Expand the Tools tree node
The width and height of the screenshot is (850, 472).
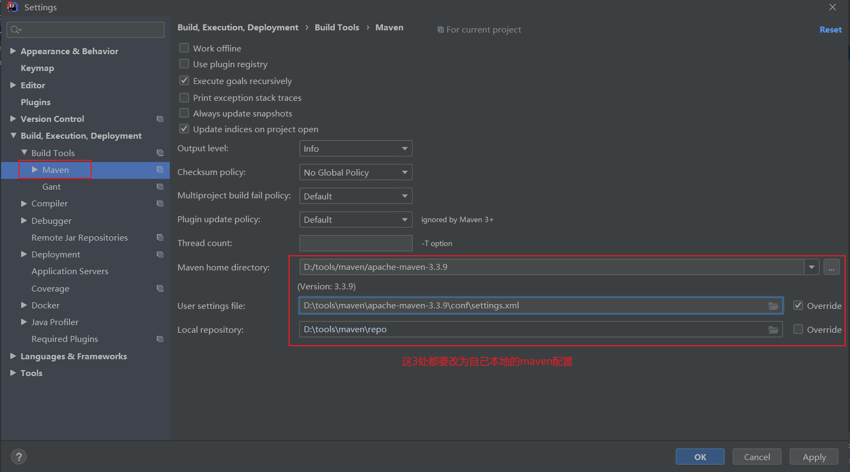[13, 373]
